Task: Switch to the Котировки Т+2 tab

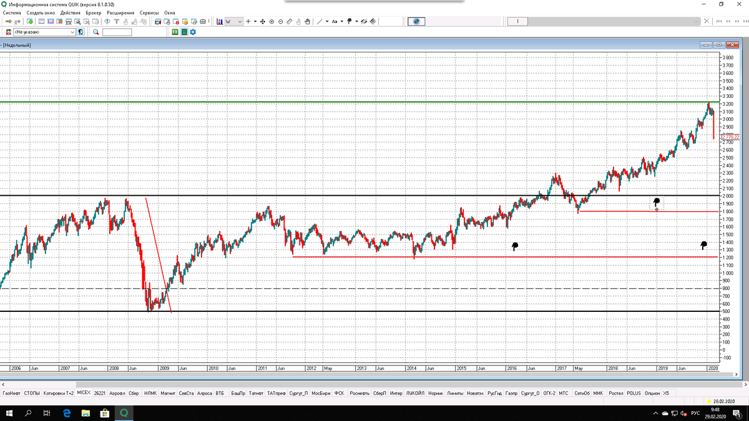Action: coord(59,394)
